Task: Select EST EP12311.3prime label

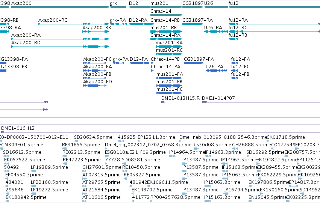Action: point(156,137)
